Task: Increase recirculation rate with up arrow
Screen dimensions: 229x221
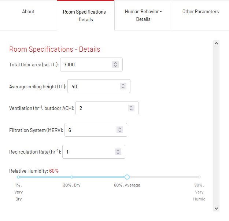Action: coord(118,150)
